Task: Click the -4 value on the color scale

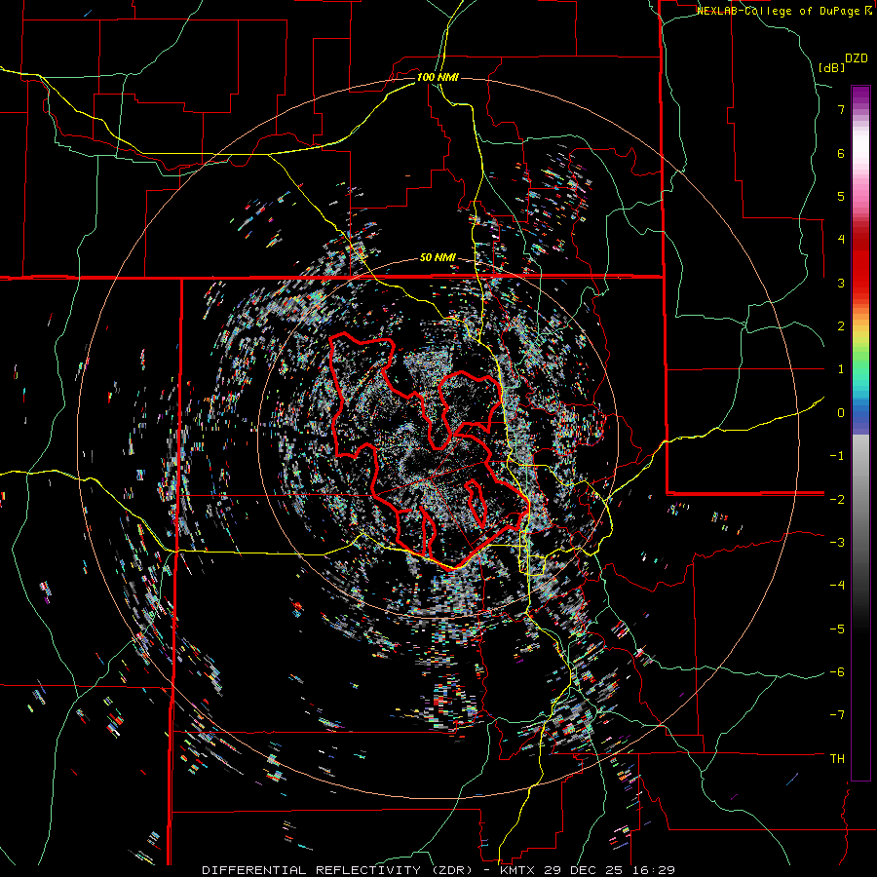Action: 837,586
